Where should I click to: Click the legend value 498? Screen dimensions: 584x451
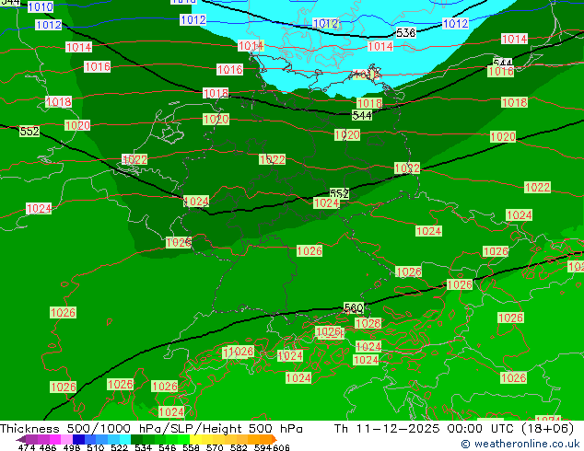tap(72, 447)
